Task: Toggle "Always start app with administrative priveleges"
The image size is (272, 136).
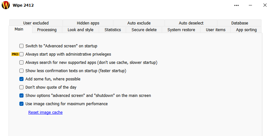Action: (22, 54)
